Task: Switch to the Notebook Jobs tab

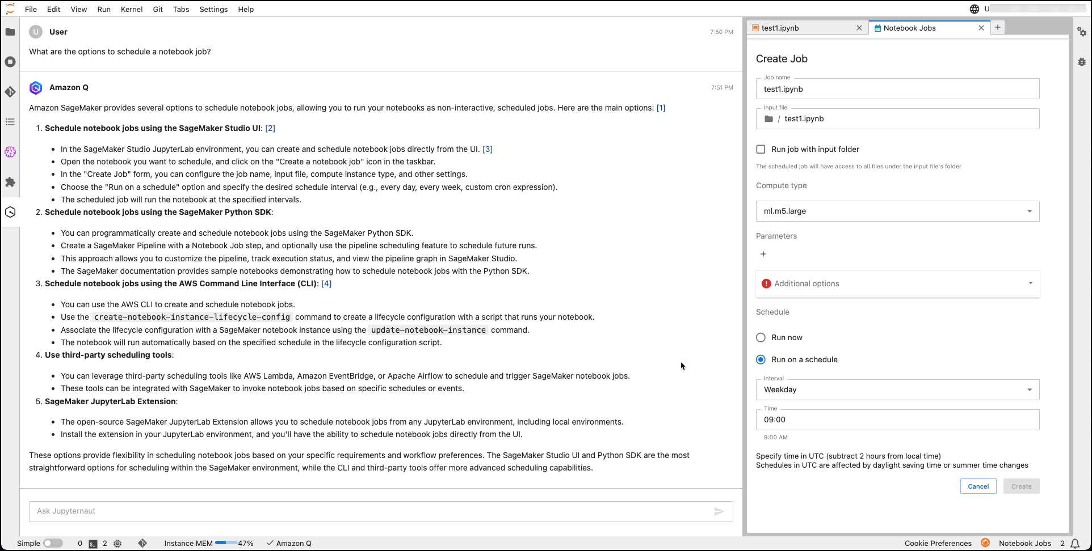Action: pyautogui.click(x=929, y=28)
